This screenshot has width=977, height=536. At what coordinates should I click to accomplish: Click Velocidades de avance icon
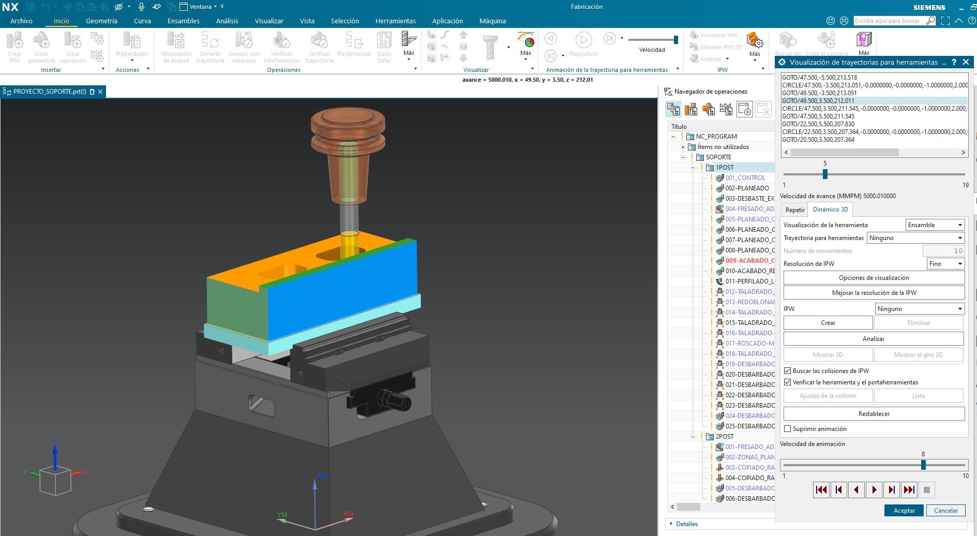(x=176, y=40)
